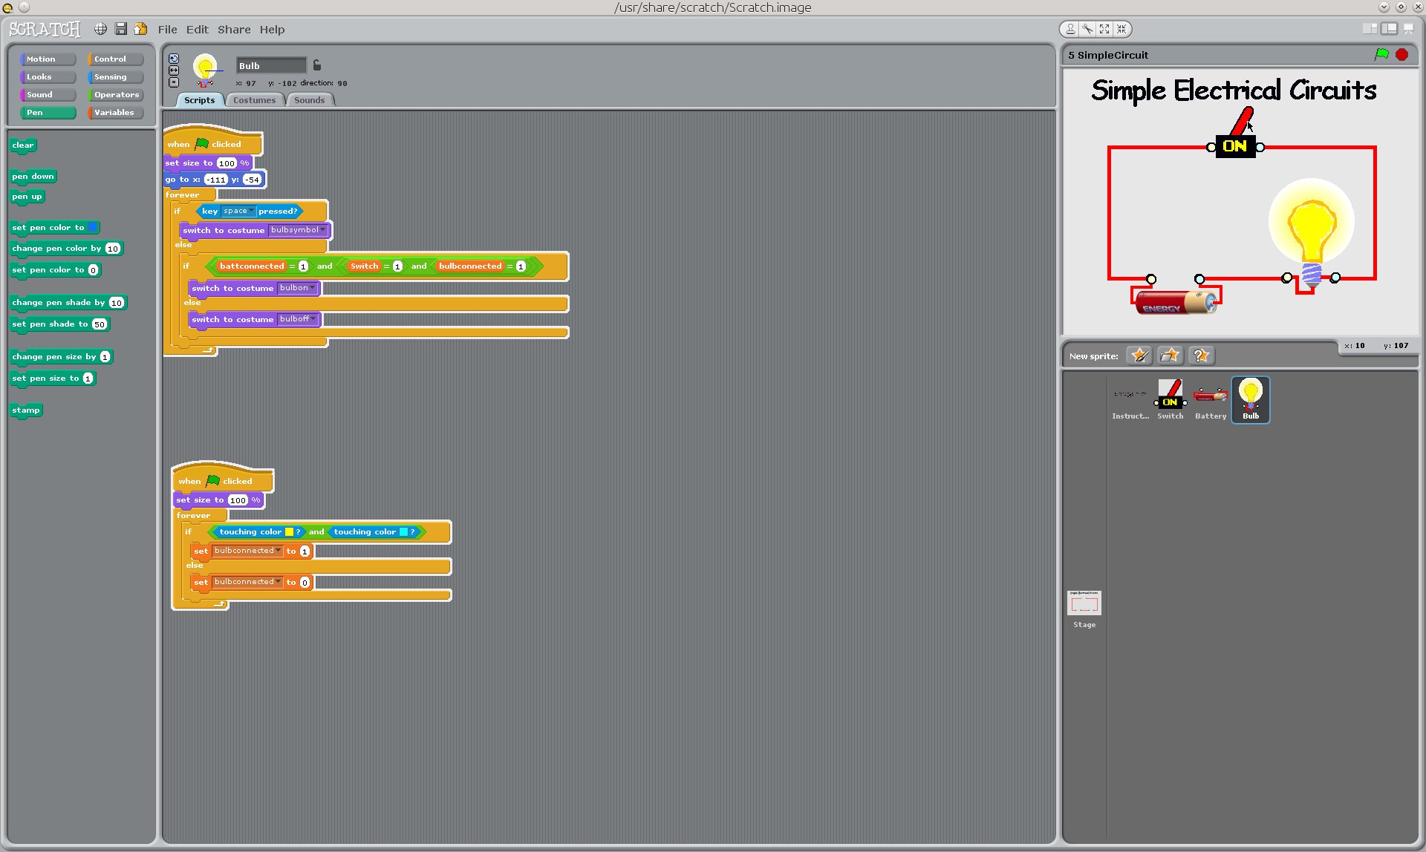
Task: Start scripts with green flag on stage
Action: [1381, 54]
